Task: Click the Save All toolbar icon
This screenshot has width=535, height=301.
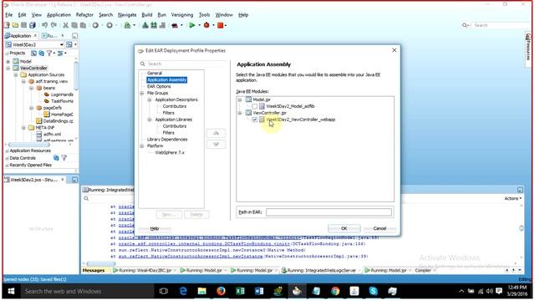Action: point(33,25)
